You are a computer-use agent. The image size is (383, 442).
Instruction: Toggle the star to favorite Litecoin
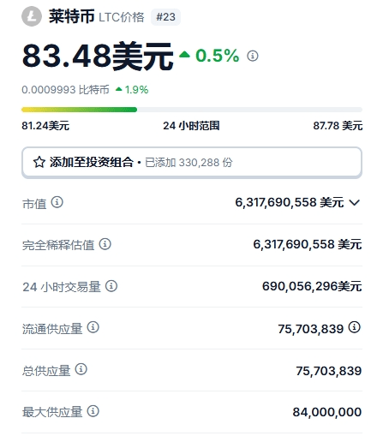39,162
